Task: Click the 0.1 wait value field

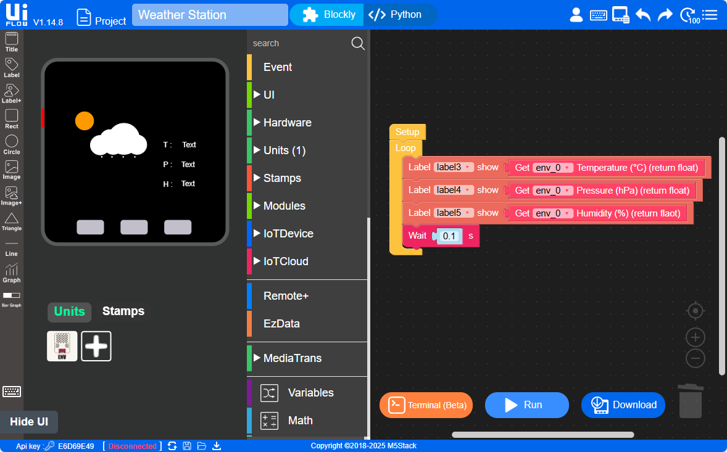Action: point(449,236)
